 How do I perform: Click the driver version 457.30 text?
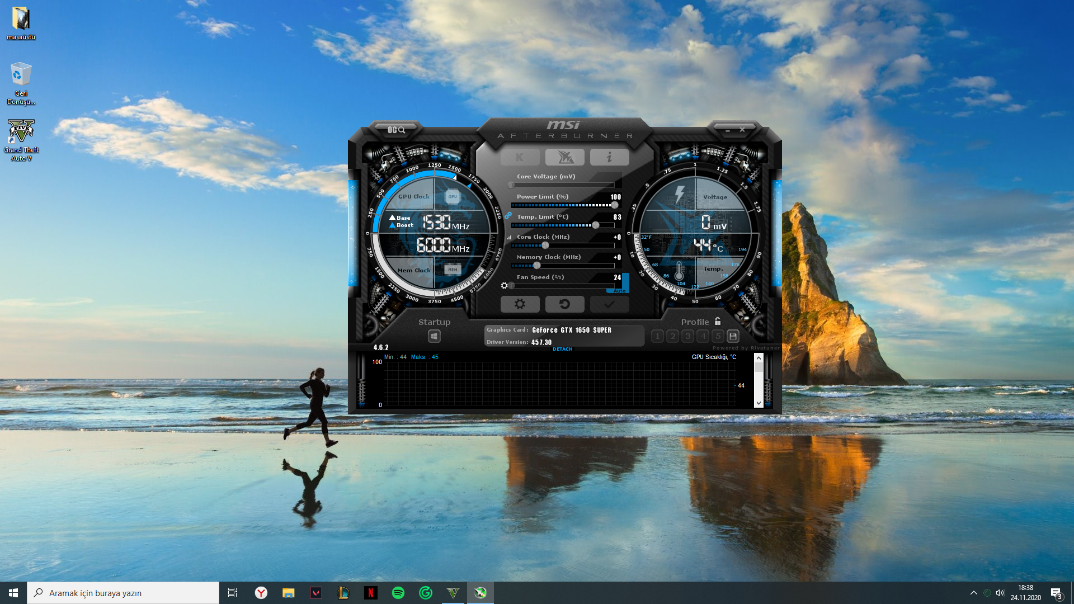pyautogui.click(x=541, y=342)
